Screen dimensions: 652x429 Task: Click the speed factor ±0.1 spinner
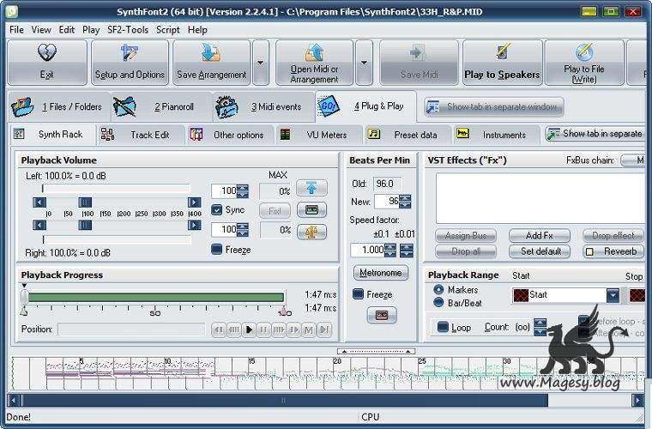click(390, 251)
